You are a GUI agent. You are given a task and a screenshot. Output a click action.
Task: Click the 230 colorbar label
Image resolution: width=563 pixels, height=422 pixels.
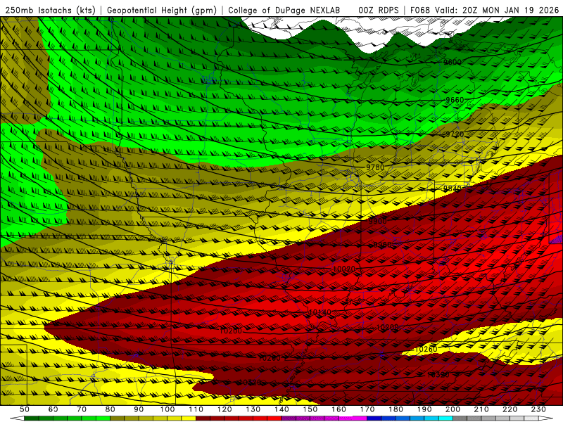(539, 409)
